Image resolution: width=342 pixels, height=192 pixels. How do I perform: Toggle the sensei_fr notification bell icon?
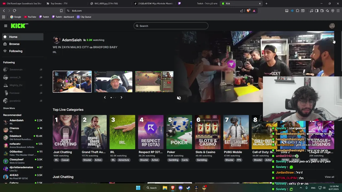point(41,77)
